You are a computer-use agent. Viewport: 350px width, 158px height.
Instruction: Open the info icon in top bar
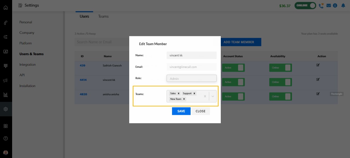335,5
